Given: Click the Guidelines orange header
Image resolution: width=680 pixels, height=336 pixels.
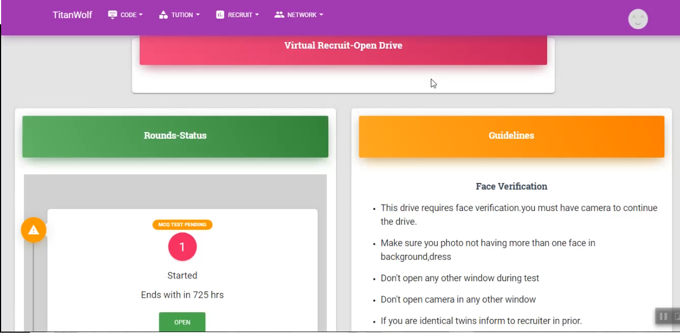Looking at the screenshot, I should pos(511,136).
